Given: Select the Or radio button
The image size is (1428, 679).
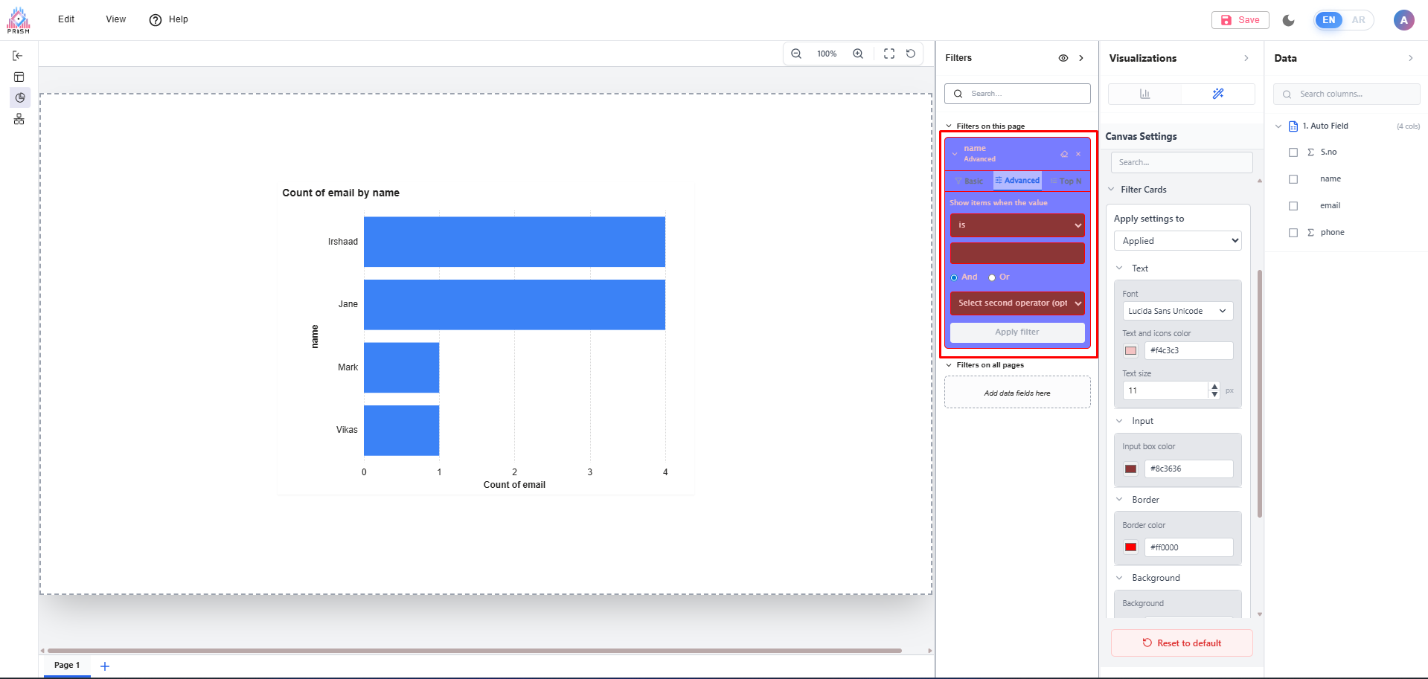Looking at the screenshot, I should pyautogui.click(x=992, y=277).
